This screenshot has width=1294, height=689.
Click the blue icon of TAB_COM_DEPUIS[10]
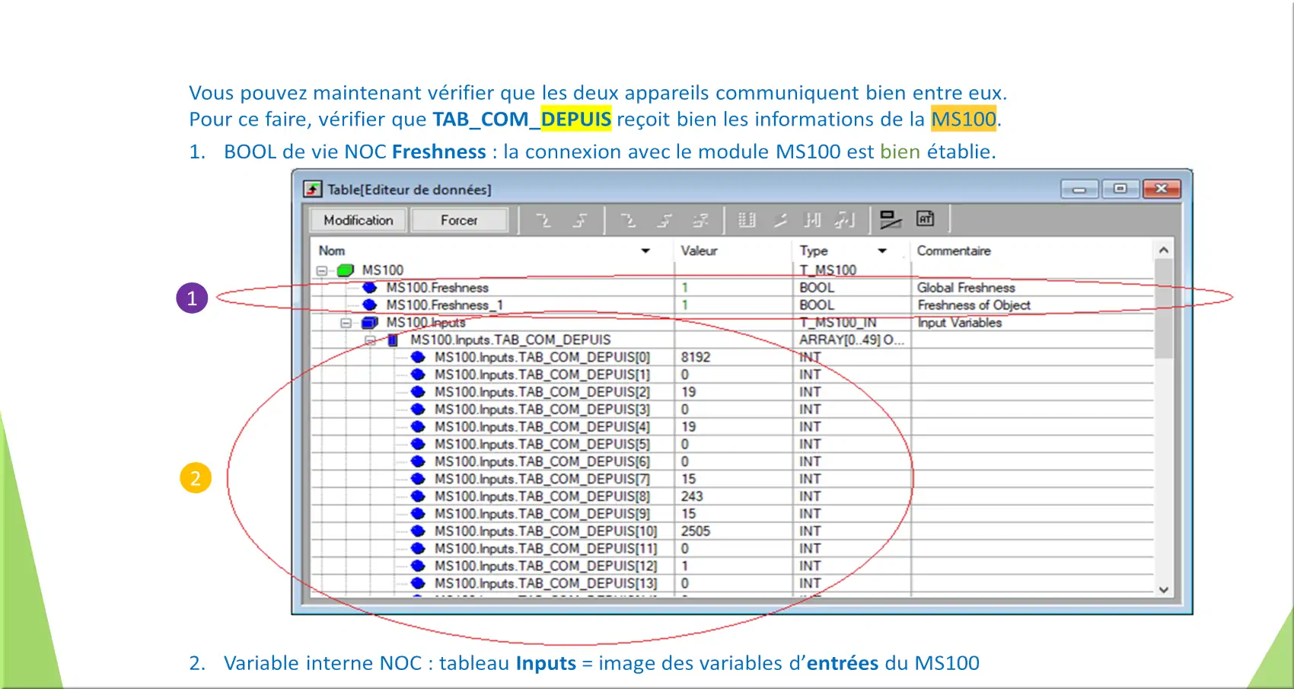pyautogui.click(x=418, y=531)
